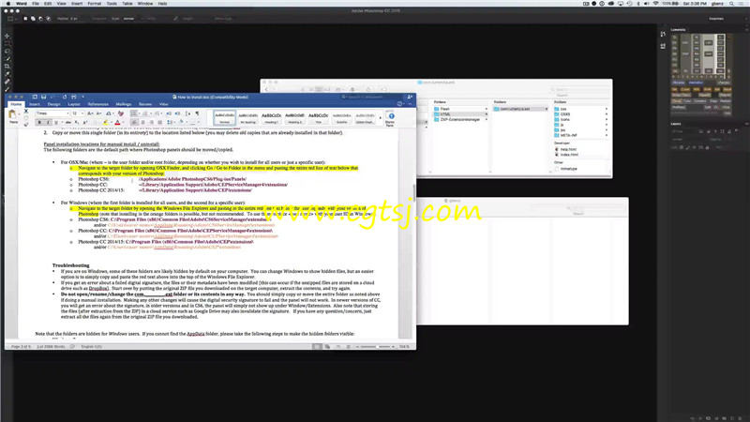Apply the Heading 1 style in Word
This screenshot has height=422, width=750.
271,118
